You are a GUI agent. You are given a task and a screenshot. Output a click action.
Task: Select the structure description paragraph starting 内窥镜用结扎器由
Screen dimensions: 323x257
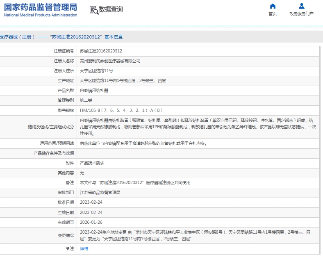198,127
